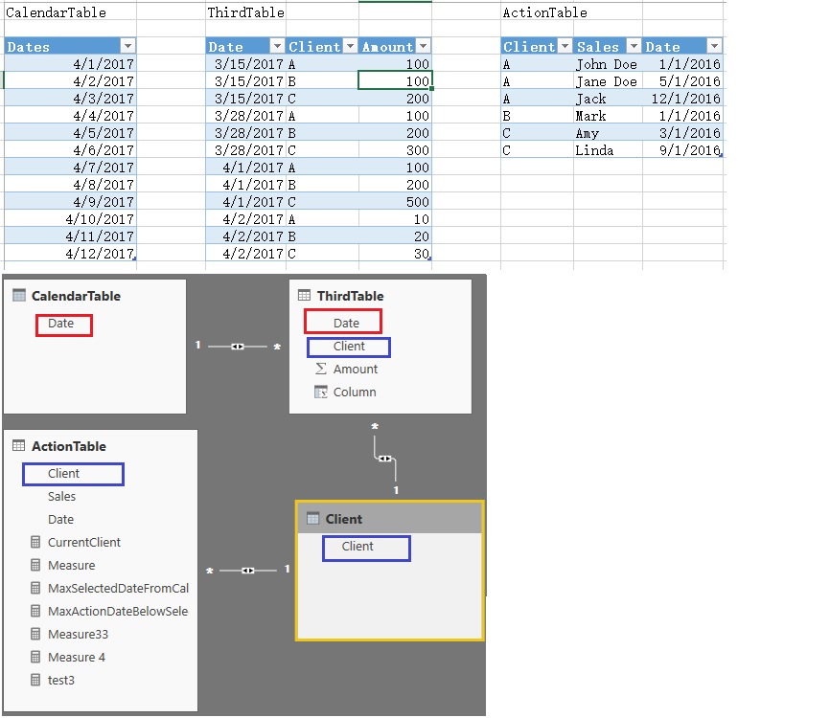The width and height of the screenshot is (830, 718).
Task: Click the measure icon beside Measure
Action: coord(35,565)
